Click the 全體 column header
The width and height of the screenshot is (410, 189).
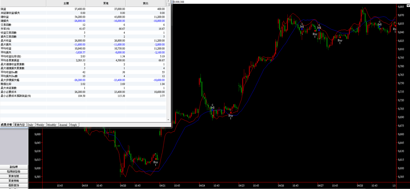pos(66,3)
